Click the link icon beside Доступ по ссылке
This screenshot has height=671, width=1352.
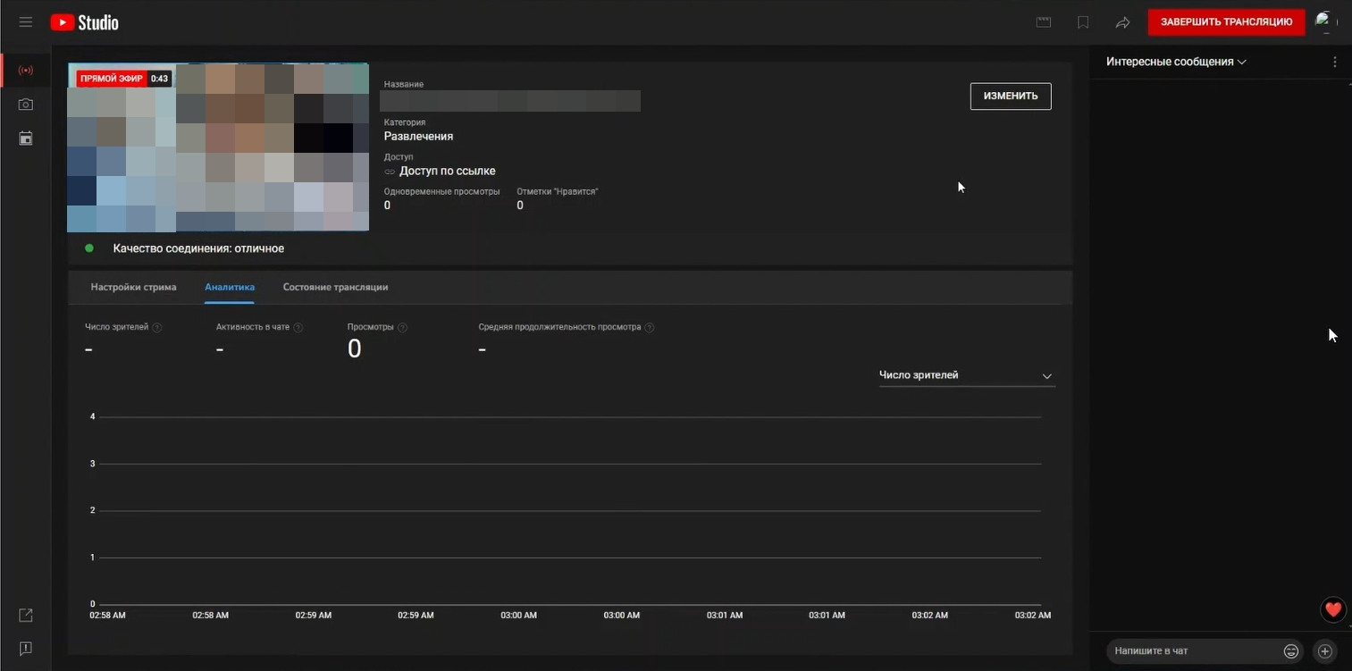(390, 171)
